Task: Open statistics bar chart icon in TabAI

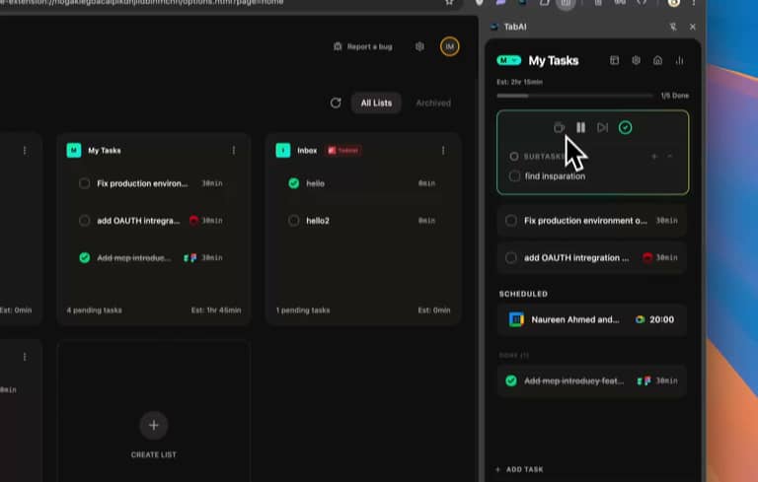Action: click(x=679, y=60)
